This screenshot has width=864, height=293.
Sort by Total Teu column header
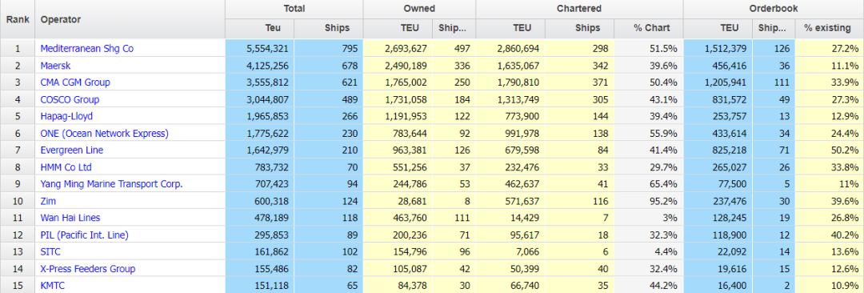pyautogui.click(x=259, y=29)
